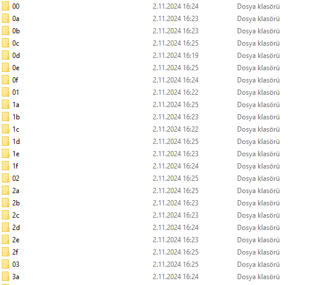336x285 pixels.
Task: Click the folder icon for 03
Action: click(x=6, y=264)
